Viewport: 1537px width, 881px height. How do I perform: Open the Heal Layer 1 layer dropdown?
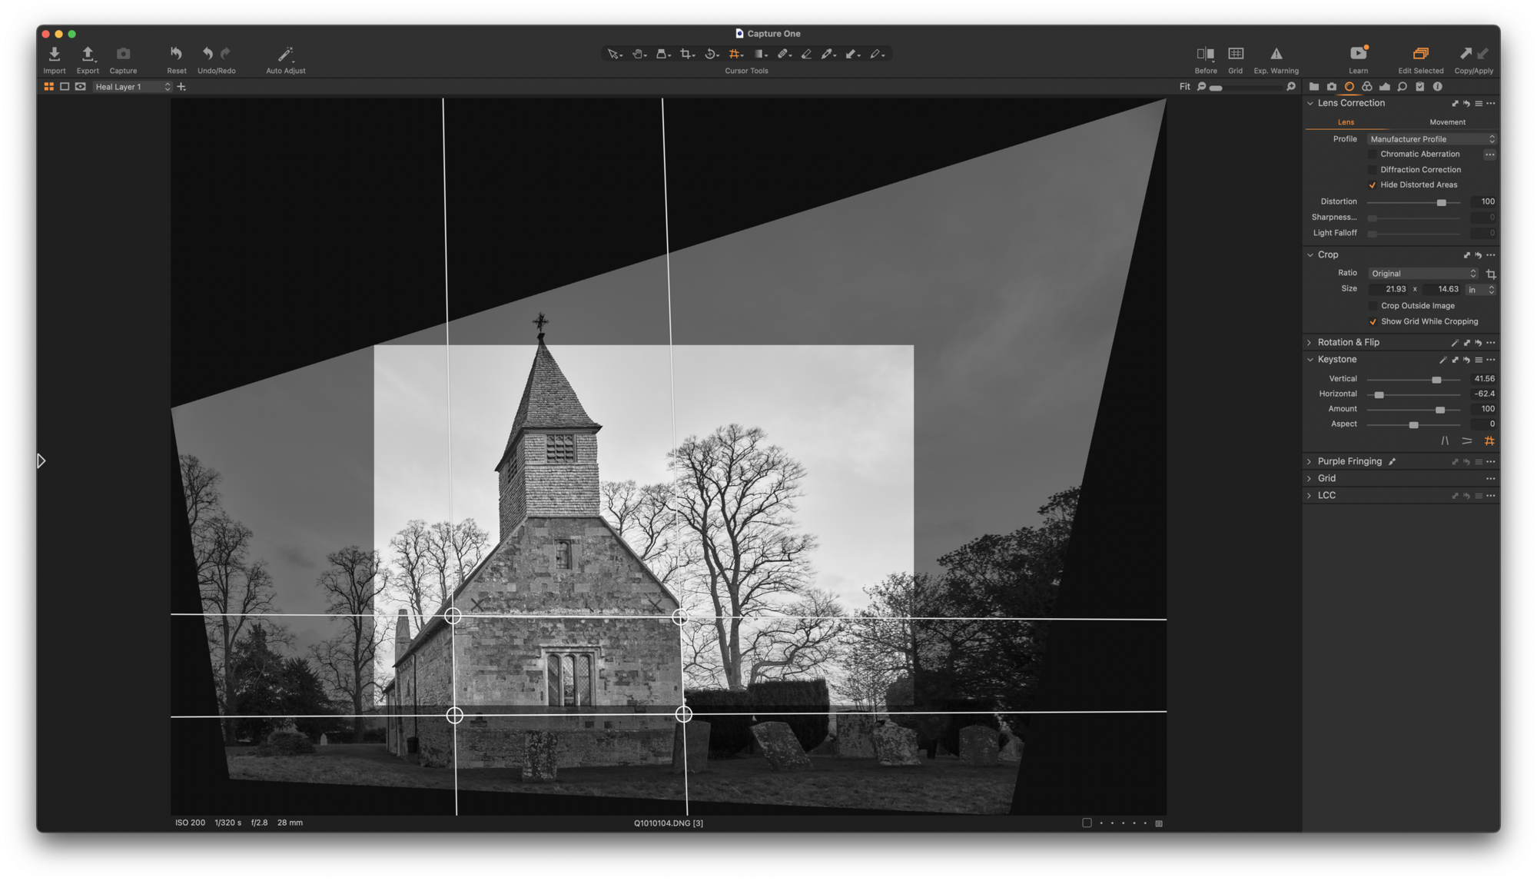132,87
